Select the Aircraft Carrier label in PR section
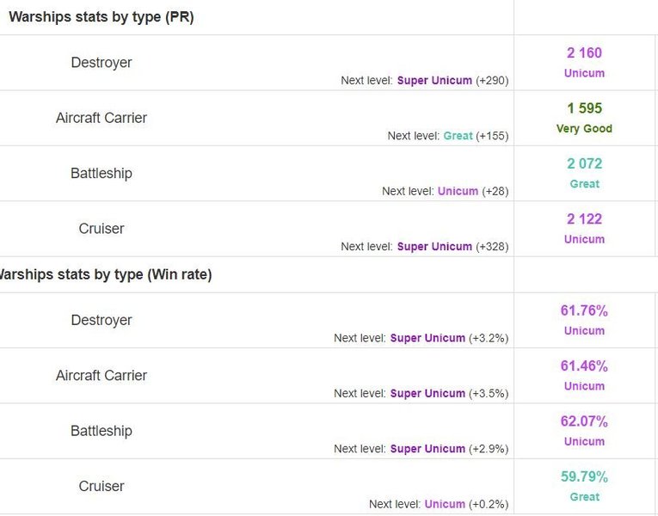The height and width of the screenshot is (516, 658). (101, 118)
